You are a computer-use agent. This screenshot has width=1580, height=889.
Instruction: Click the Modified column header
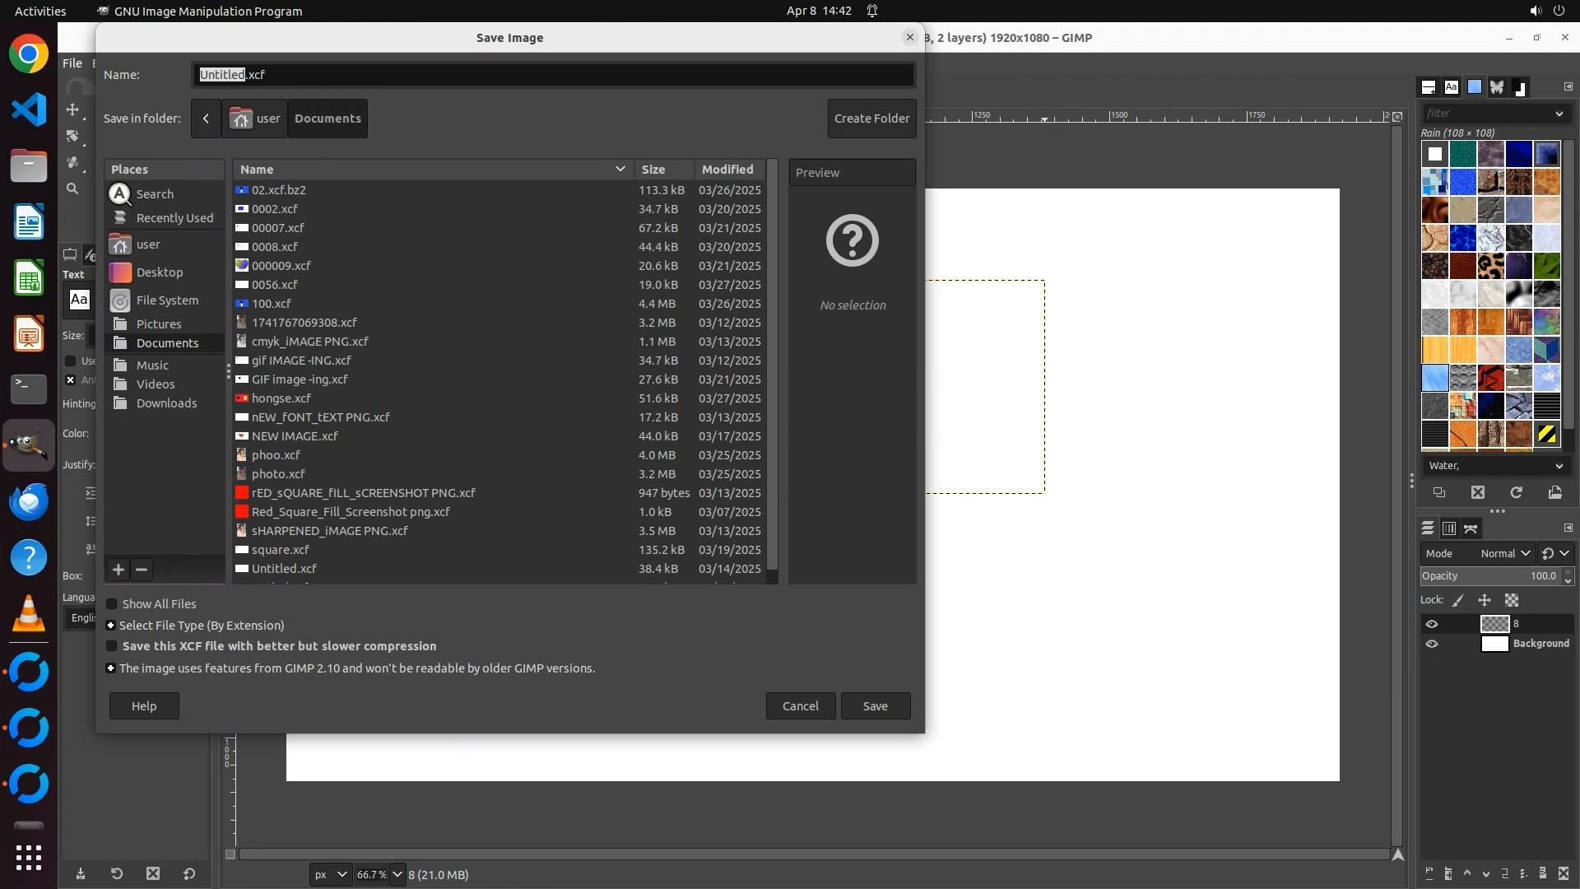(x=727, y=170)
